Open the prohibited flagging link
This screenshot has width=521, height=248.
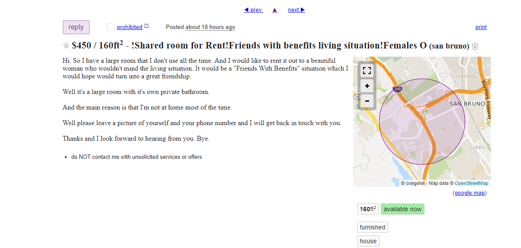coord(129,27)
